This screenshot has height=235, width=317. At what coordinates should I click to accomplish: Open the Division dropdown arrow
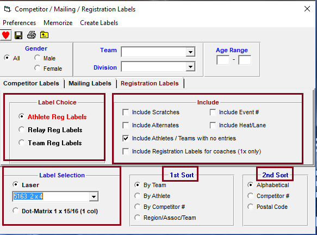click(x=190, y=67)
